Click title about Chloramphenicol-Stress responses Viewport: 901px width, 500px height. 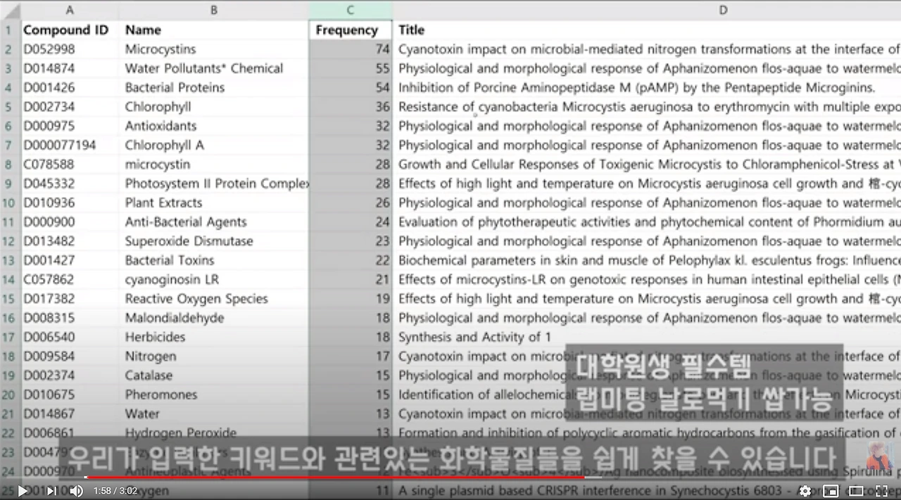(649, 165)
